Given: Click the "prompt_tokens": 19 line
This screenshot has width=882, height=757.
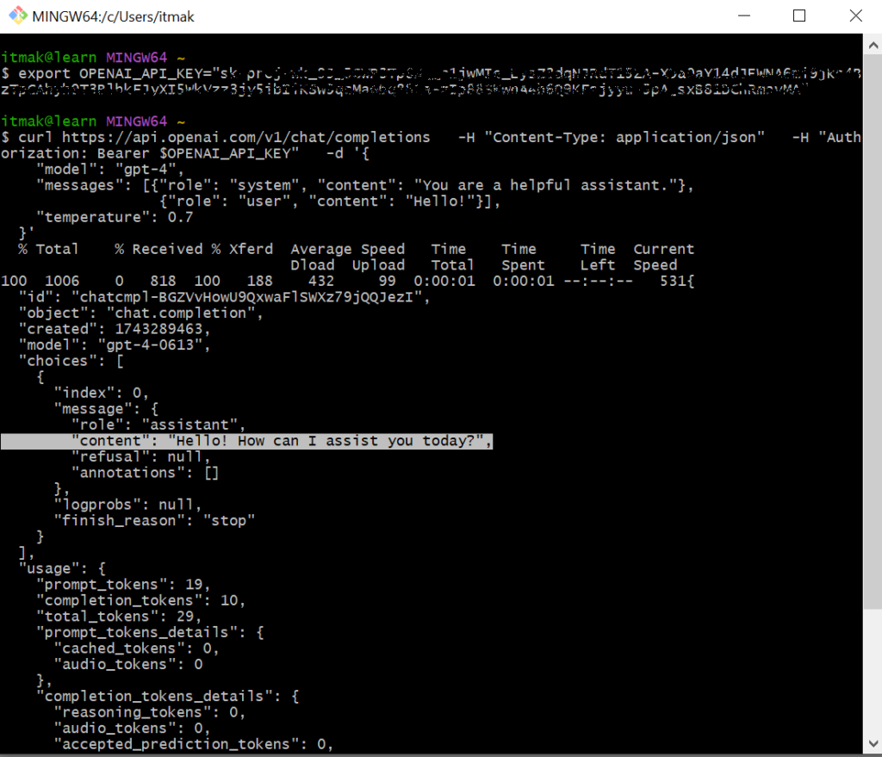Looking at the screenshot, I should (x=123, y=585).
